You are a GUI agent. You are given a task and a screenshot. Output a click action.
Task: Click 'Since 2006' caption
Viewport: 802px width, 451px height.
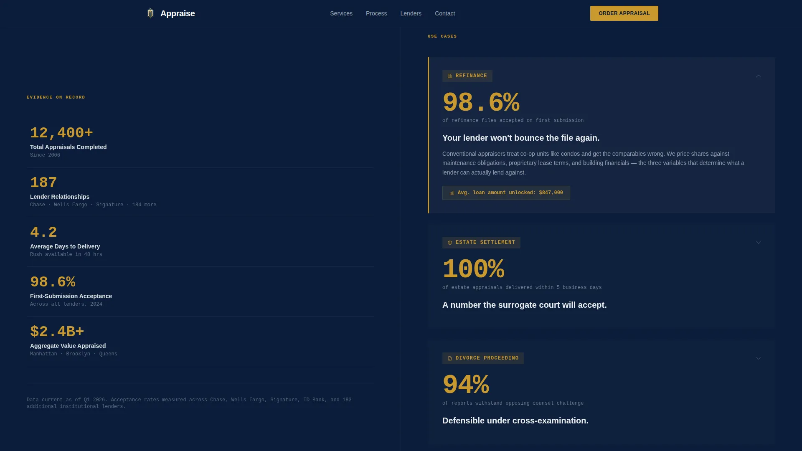click(x=45, y=155)
